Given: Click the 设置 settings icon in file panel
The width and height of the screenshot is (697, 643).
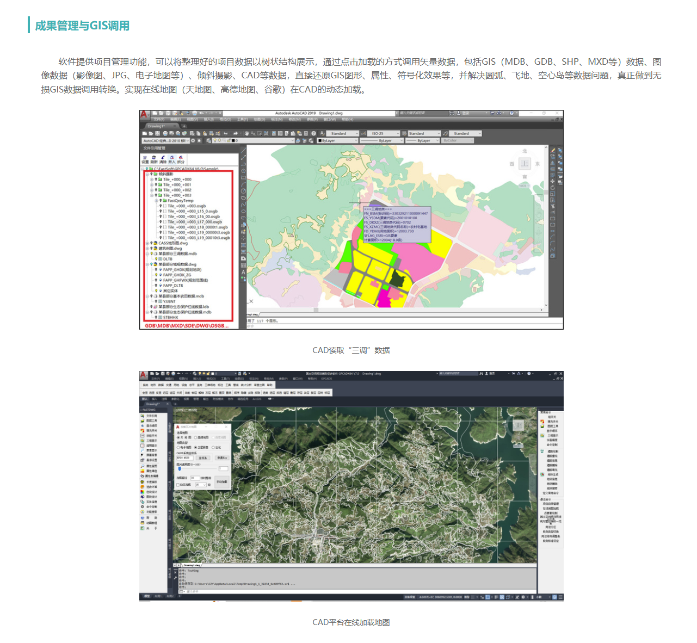Looking at the screenshot, I should tap(145, 159).
